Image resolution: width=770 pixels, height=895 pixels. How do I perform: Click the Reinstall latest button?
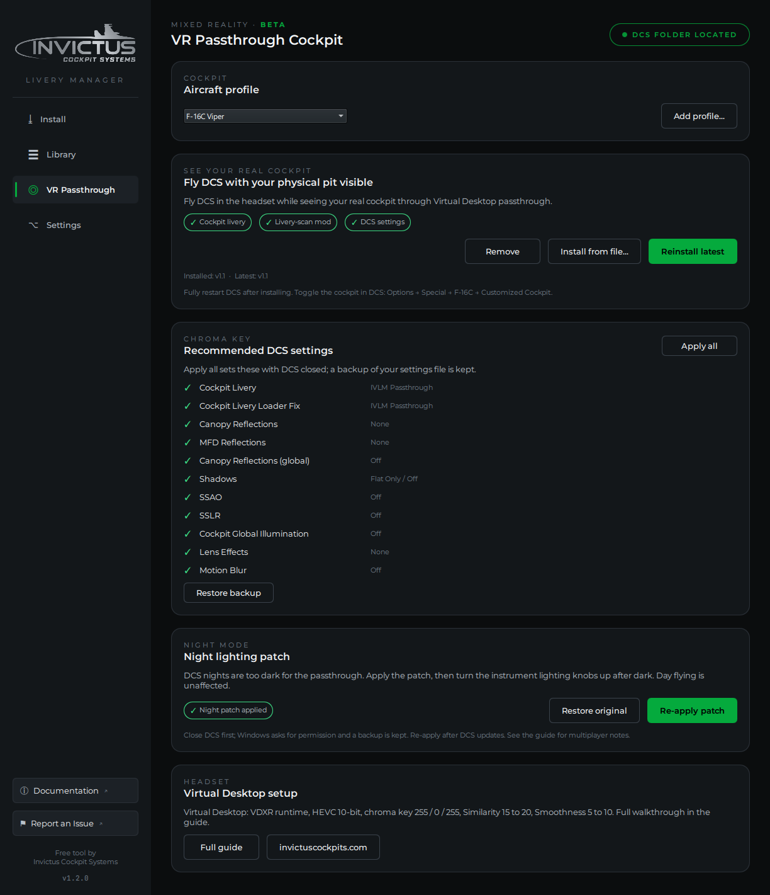693,251
